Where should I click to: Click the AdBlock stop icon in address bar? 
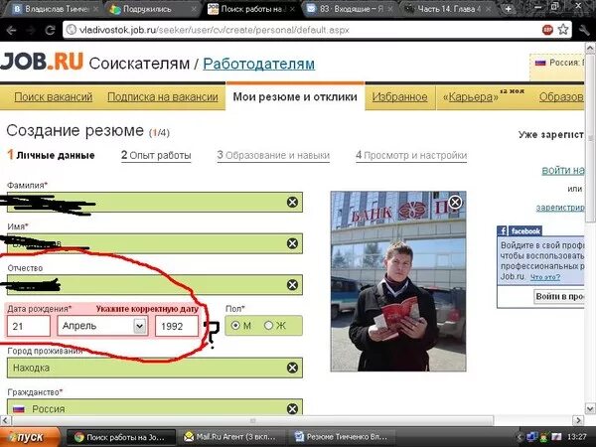[547, 30]
